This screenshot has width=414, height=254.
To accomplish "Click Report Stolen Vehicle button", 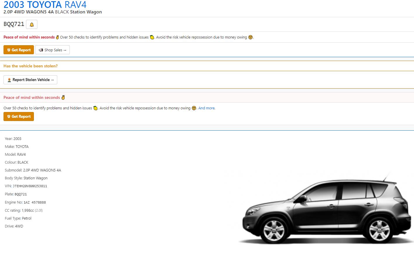I will click(30, 80).
